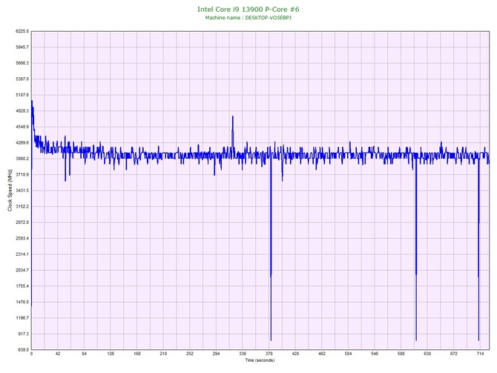Viewport: 497px width, 373px height.
Task: Click the "Machine name : DESKTOP-VO5EBPJ" subtitle
Action: pos(249,18)
